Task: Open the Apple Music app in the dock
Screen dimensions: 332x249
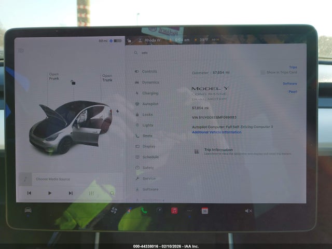Action: click(x=174, y=211)
